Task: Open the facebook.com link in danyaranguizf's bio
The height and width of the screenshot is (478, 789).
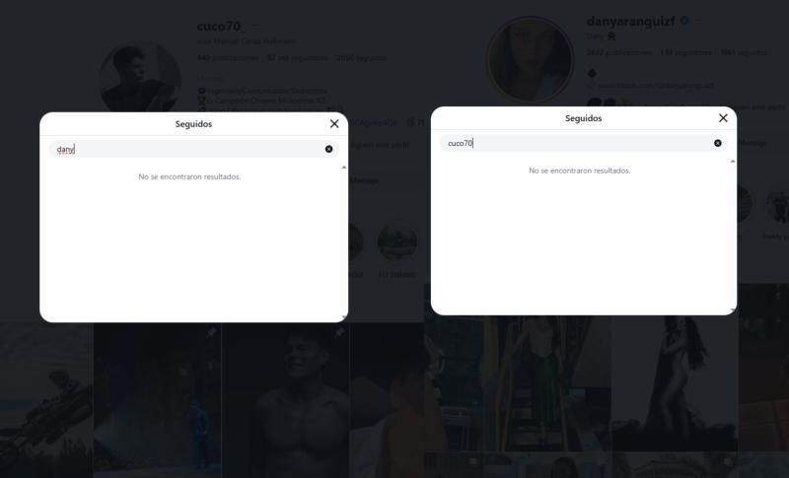Action: pos(656,85)
